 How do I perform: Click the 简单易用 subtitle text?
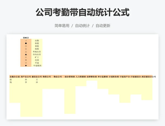(x=62, y=26)
